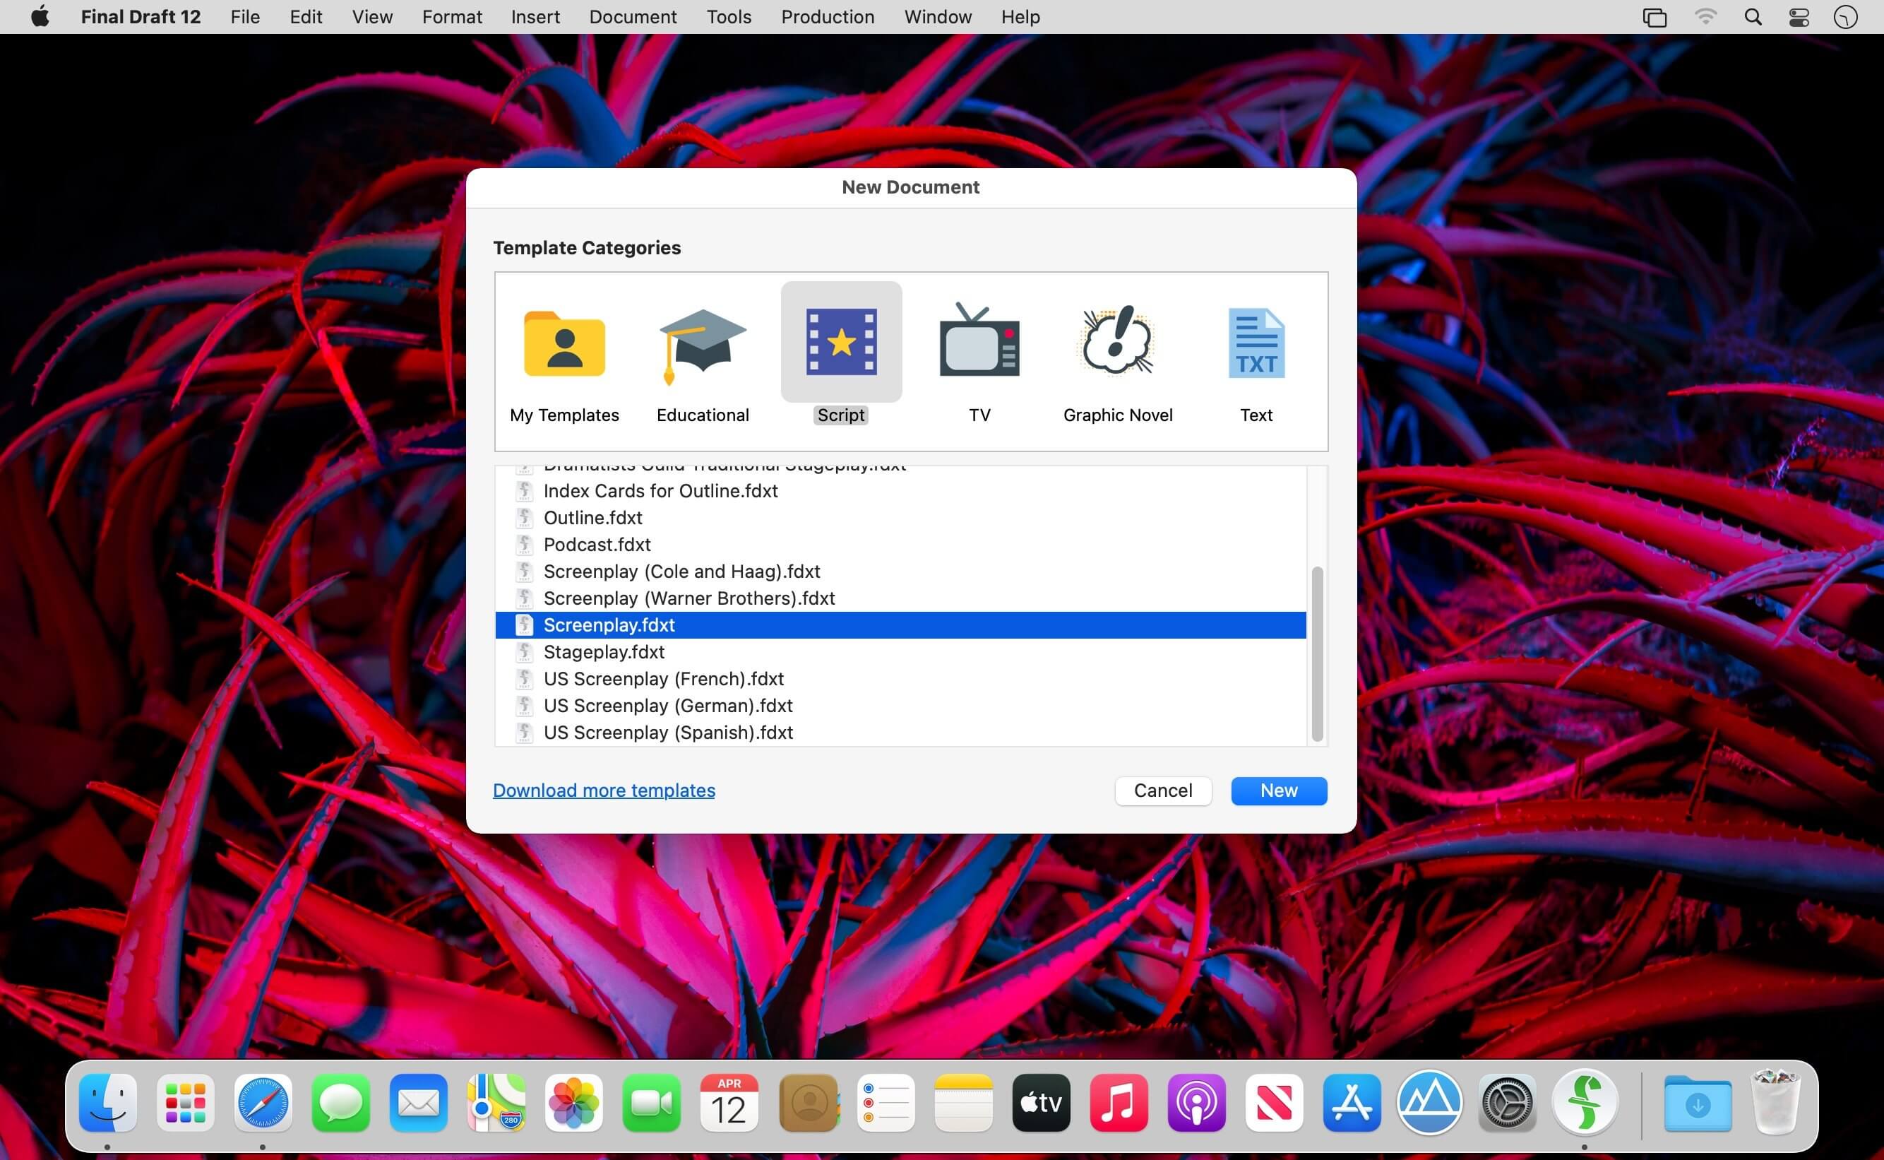Follow the Download more templates link
The image size is (1884, 1160).
pyautogui.click(x=604, y=791)
